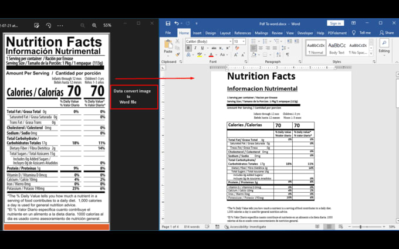Open the font size dropdown showing 13
Viewport: 399px width, 249px height.
(x=244, y=42)
